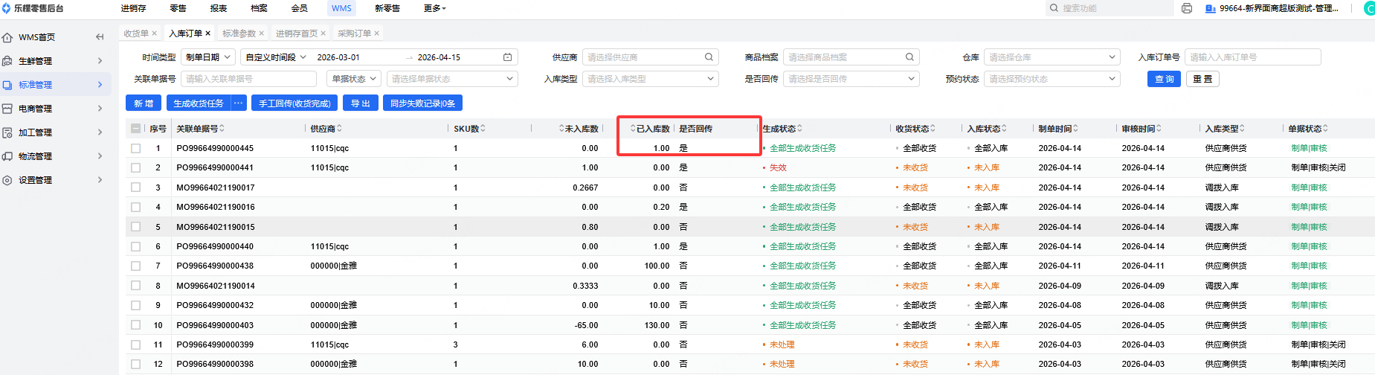Focus the 关联单据号 input field
Image resolution: width=1375 pixels, height=375 pixels.
(248, 79)
